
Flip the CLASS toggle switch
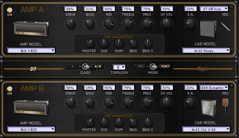click(85, 66)
